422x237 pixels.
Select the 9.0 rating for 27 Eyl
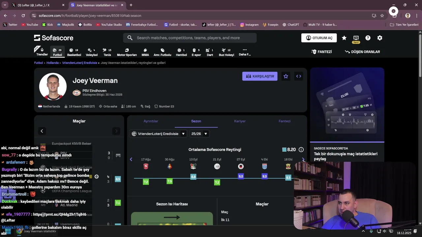pyautogui.click(x=241, y=176)
